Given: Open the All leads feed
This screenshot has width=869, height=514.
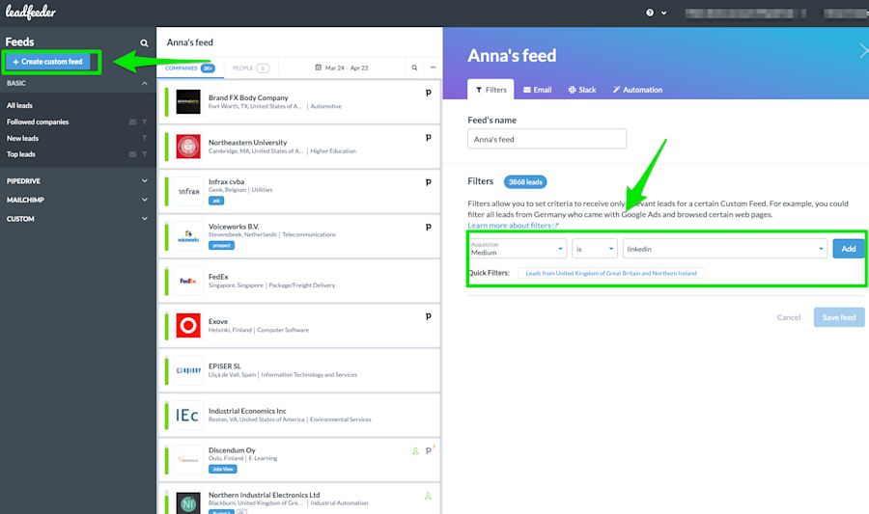Looking at the screenshot, I should [19, 105].
